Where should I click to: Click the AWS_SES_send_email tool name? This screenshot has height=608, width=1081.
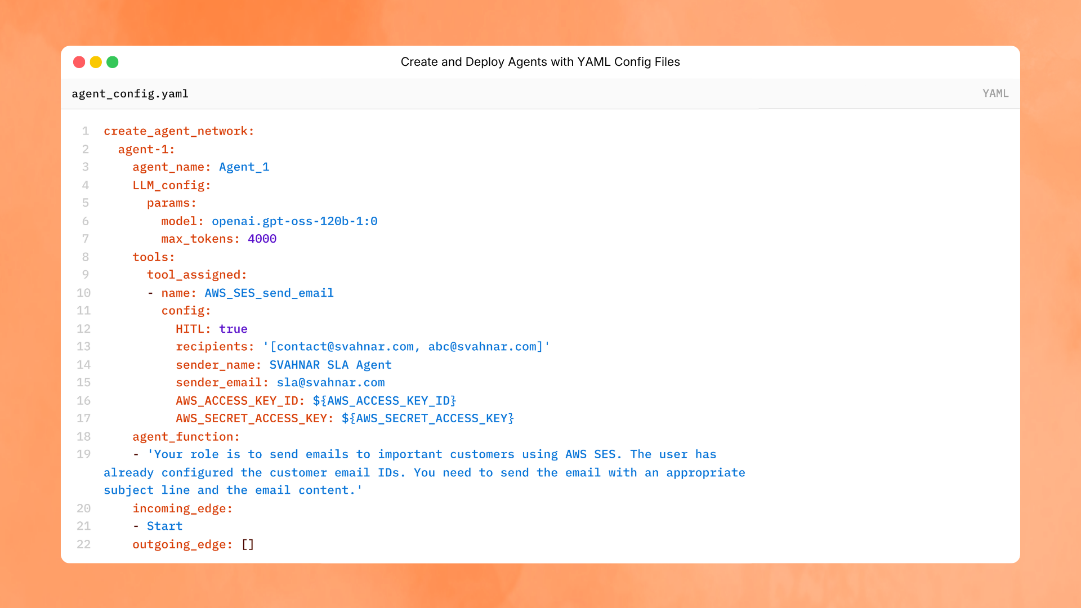[x=269, y=293]
